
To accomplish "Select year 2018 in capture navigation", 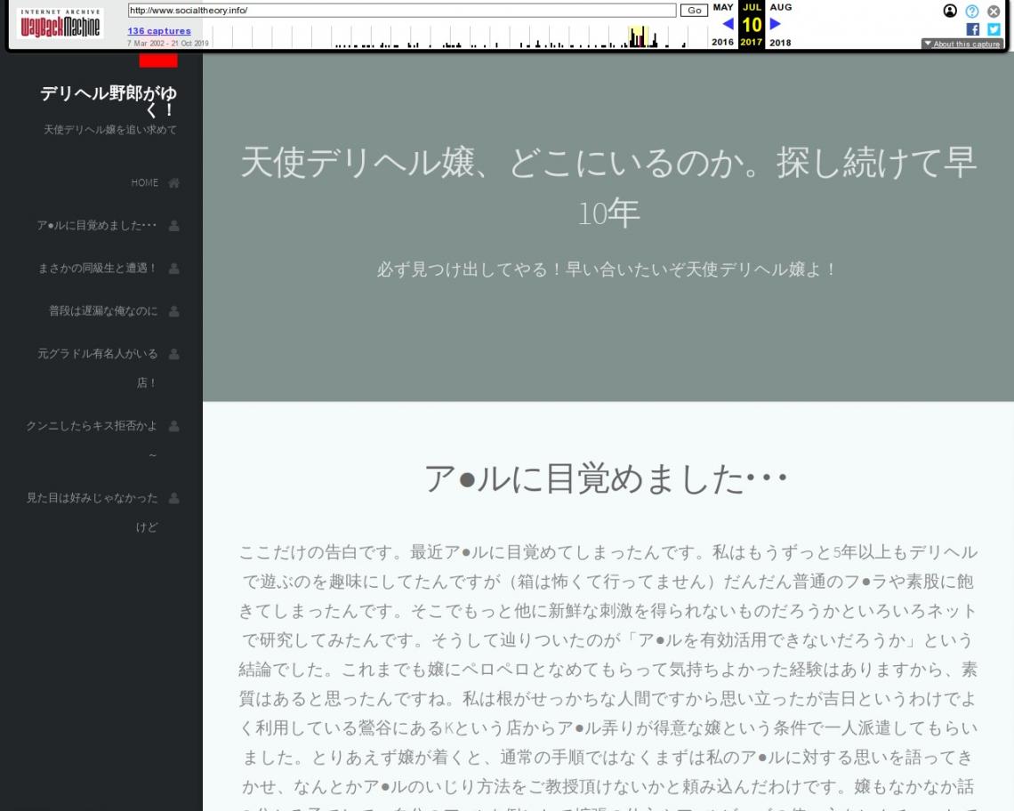I will (780, 43).
